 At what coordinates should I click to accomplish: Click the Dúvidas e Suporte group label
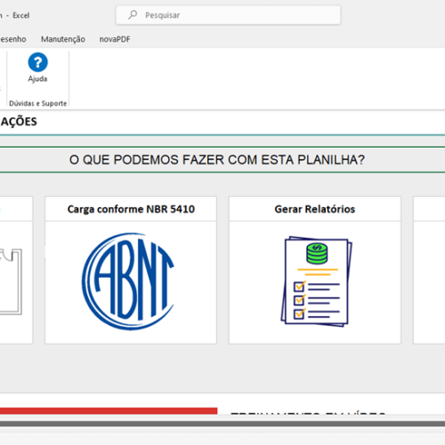(38, 103)
